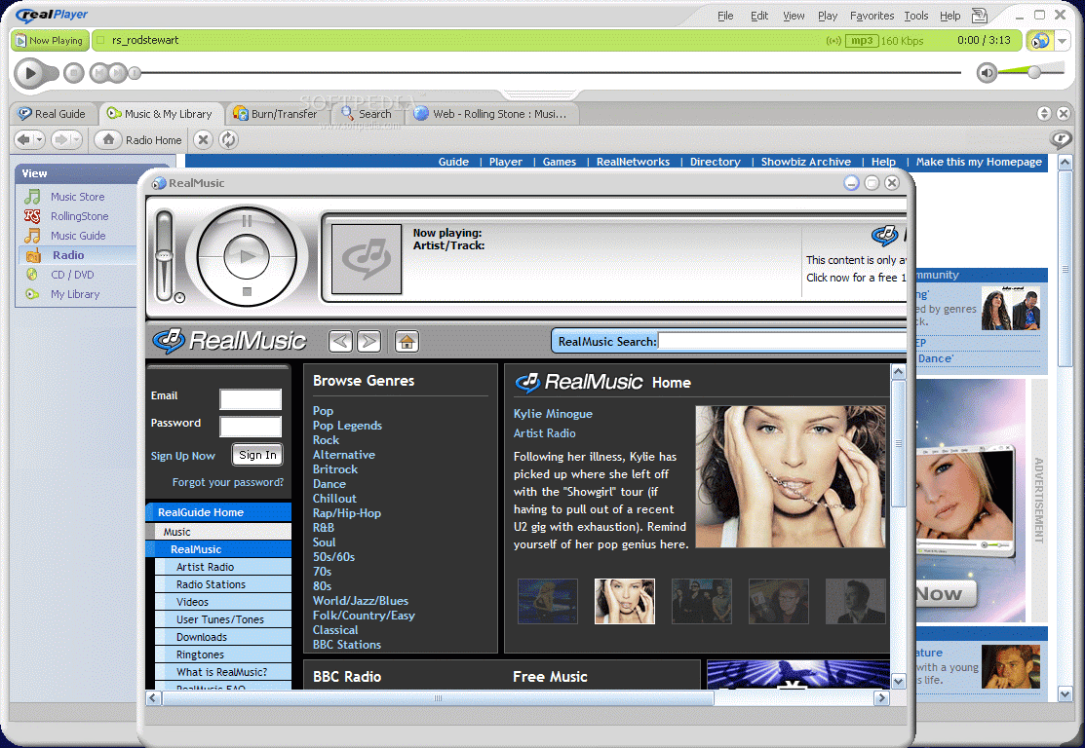Open the BBC Stations genre link

[x=347, y=645]
